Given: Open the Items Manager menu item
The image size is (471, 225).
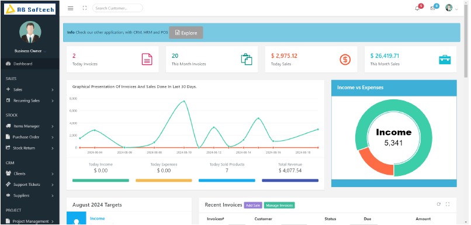Looking at the screenshot, I should pyautogui.click(x=30, y=126).
